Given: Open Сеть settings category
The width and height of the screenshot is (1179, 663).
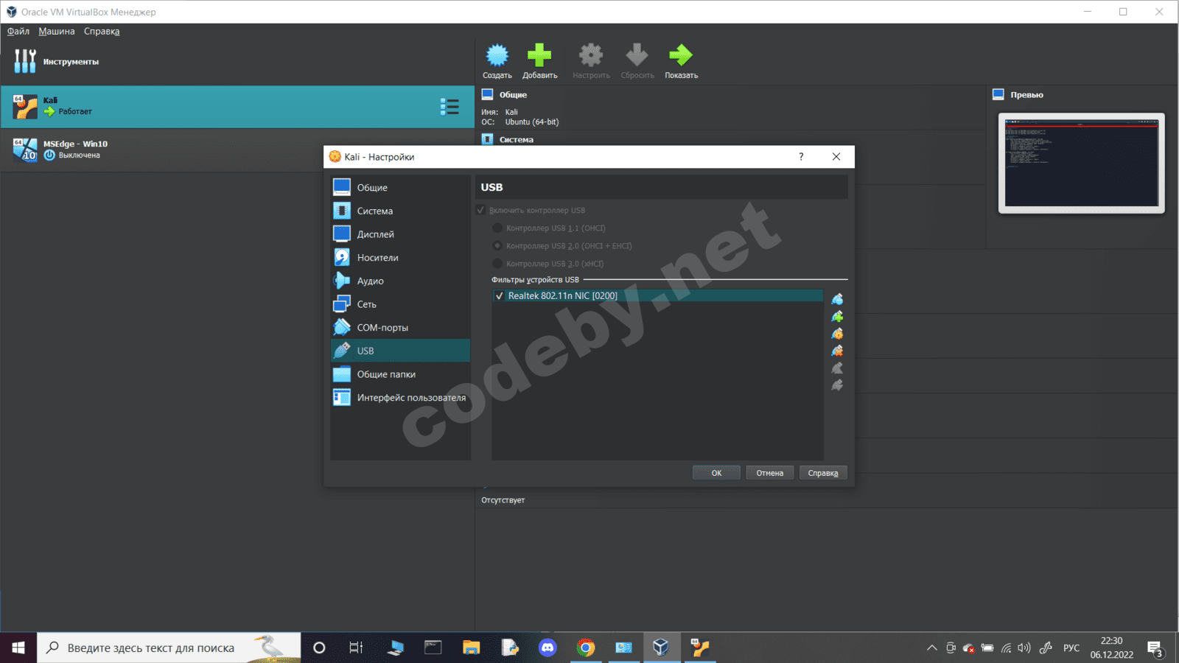Looking at the screenshot, I should [400, 304].
